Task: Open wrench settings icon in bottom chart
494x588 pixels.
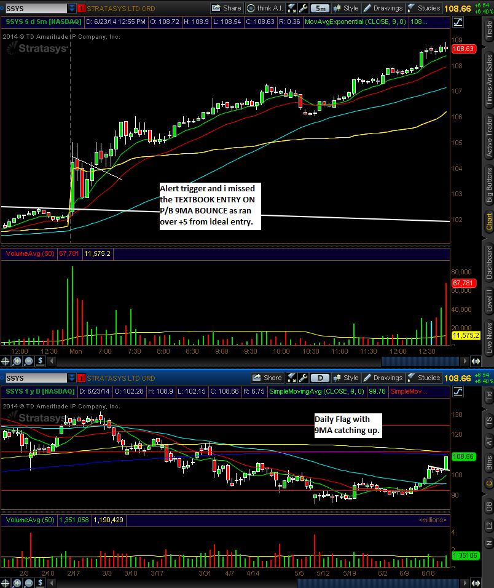Action: point(304,378)
